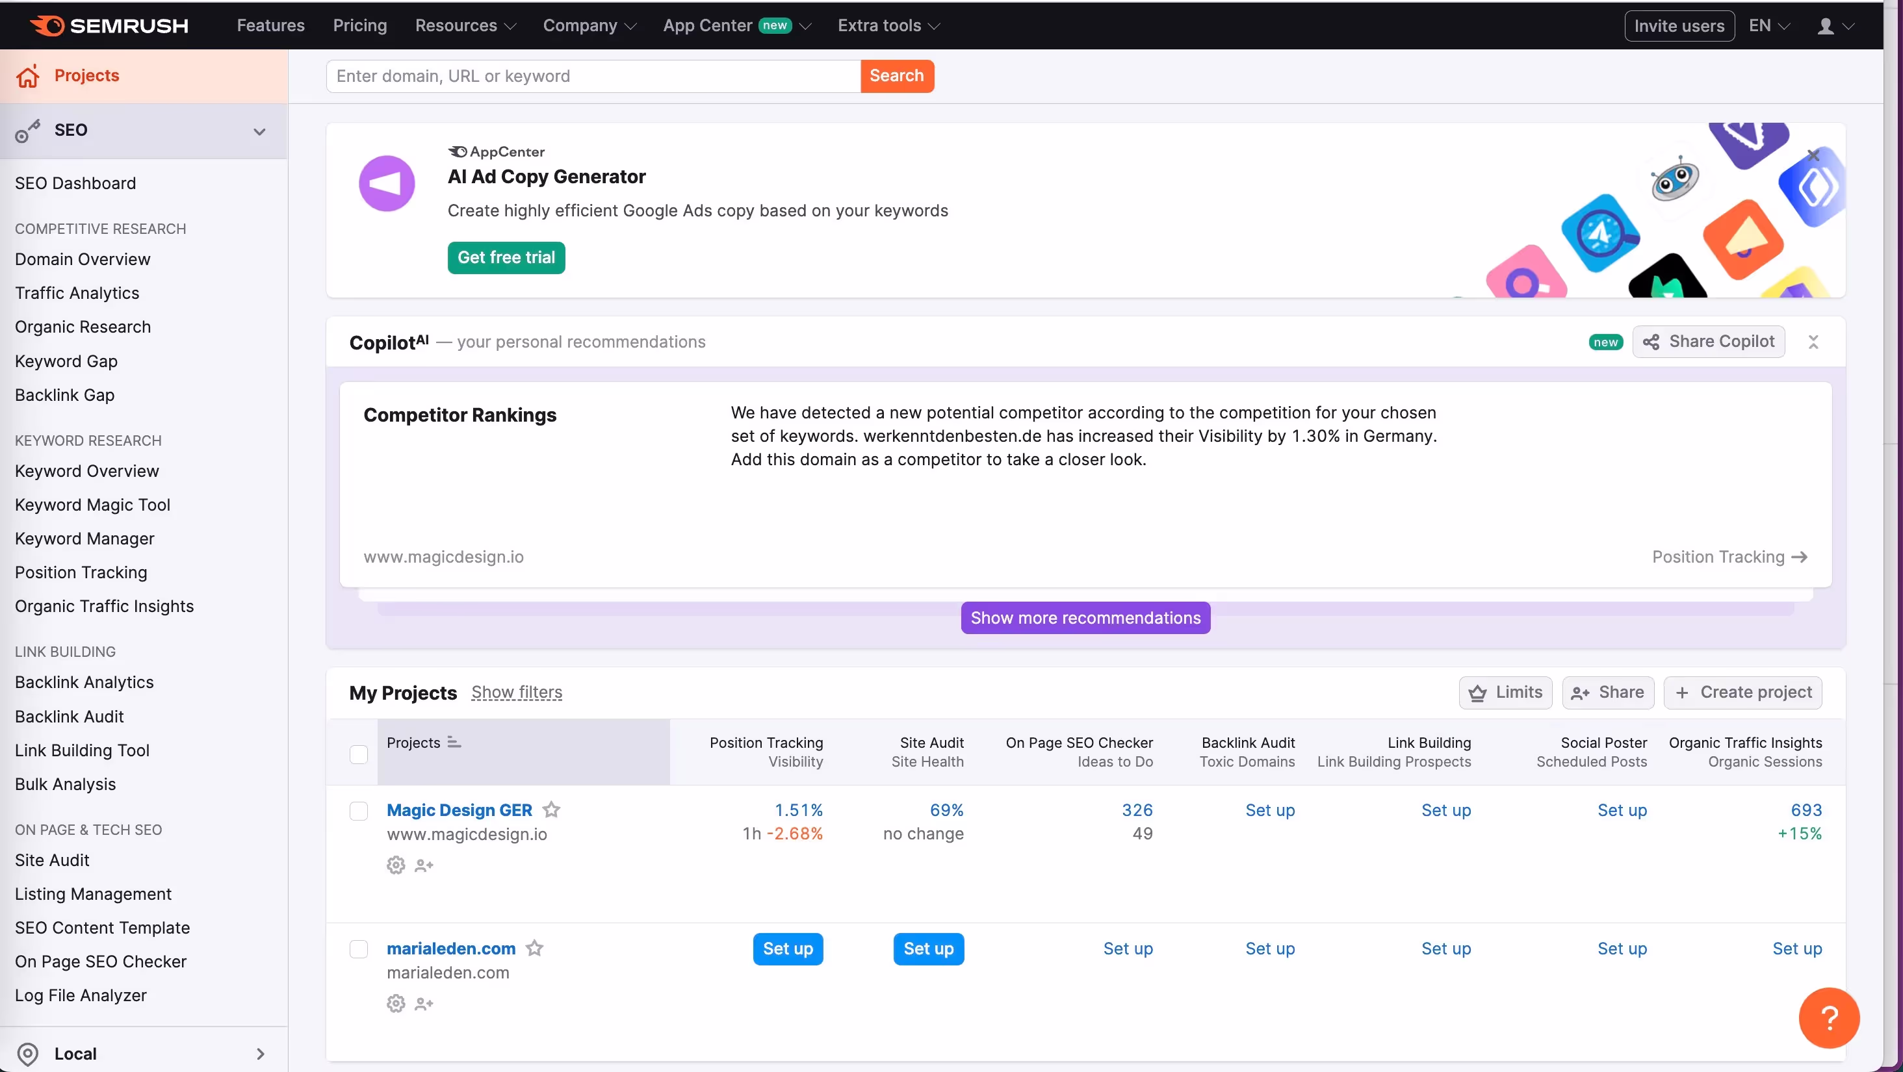Click Get free trial button
Viewport: 1903px width, 1072px height.
[x=506, y=258]
